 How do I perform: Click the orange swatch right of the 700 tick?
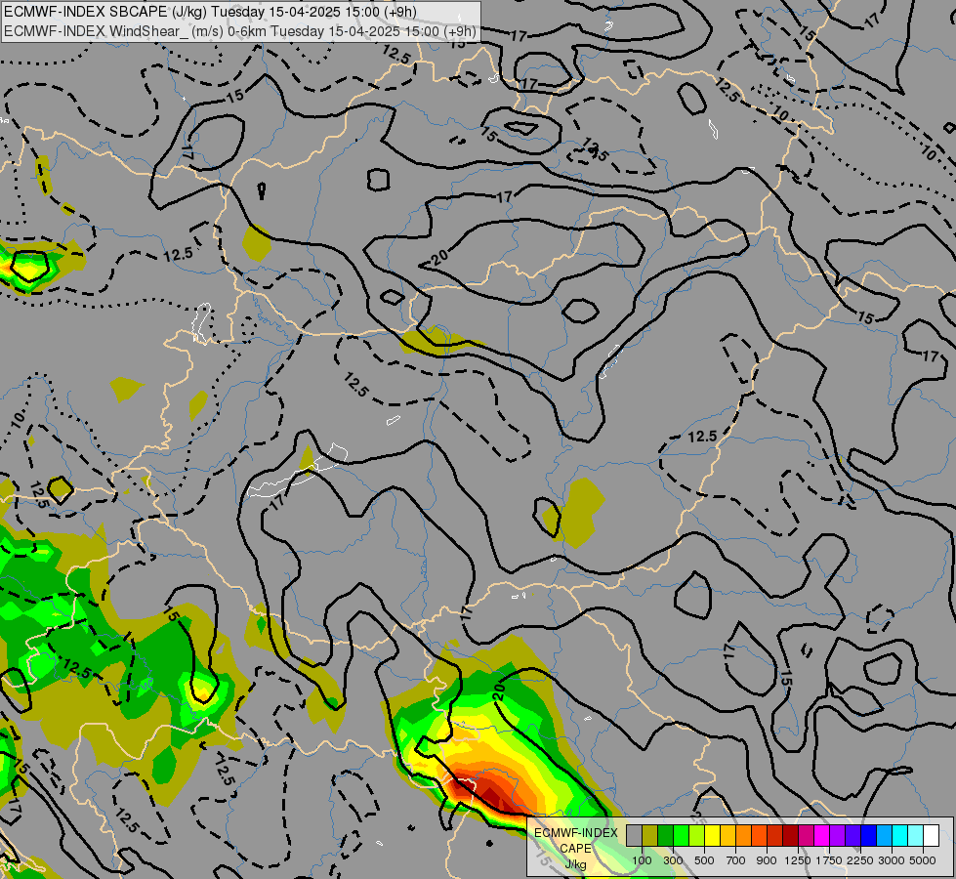(x=743, y=835)
